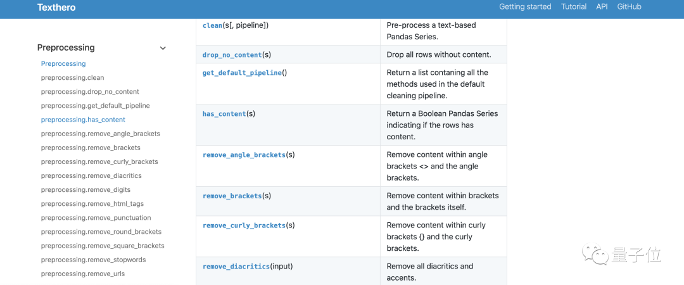Visit the GitHub nav link
The width and height of the screenshot is (684, 285).
click(x=630, y=7)
